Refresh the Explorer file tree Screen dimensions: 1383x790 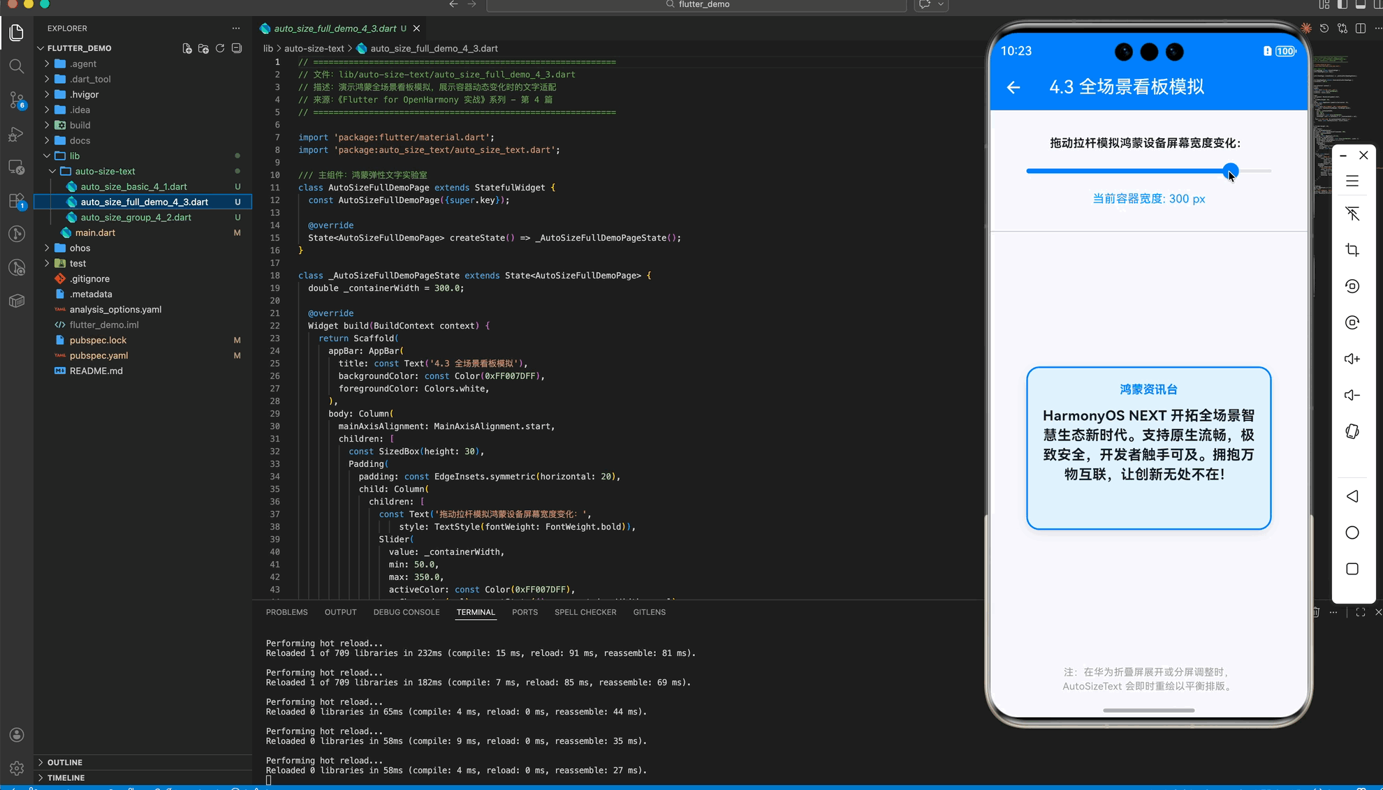click(220, 48)
